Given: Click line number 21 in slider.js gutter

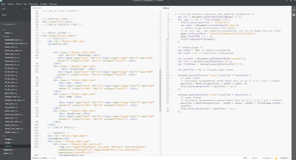Looking at the screenshot, I should click(x=167, y=70).
